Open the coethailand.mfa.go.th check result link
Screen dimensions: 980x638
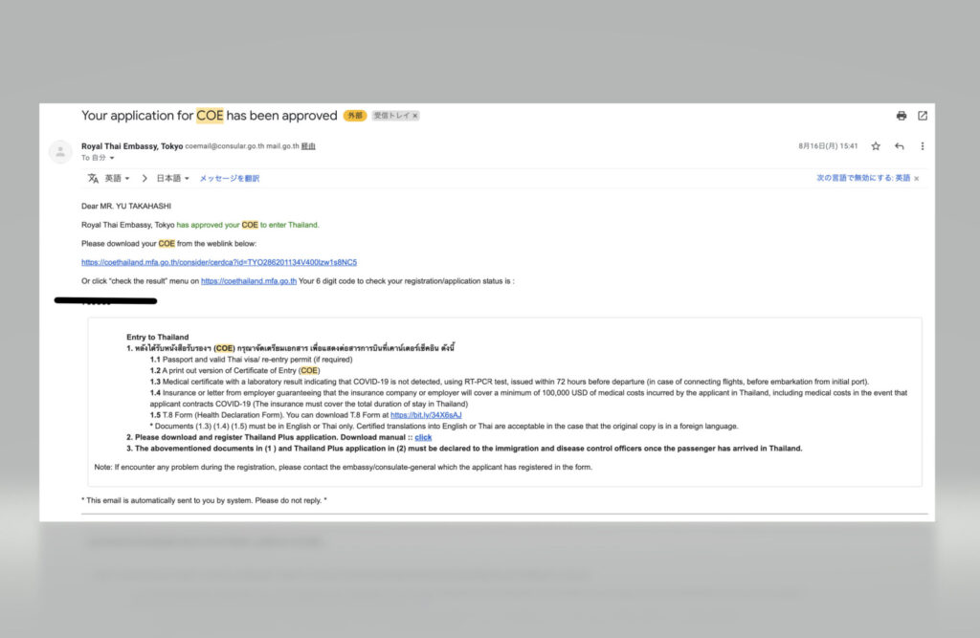[x=249, y=281]
